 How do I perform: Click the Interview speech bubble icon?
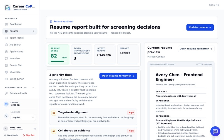(6, 58)
